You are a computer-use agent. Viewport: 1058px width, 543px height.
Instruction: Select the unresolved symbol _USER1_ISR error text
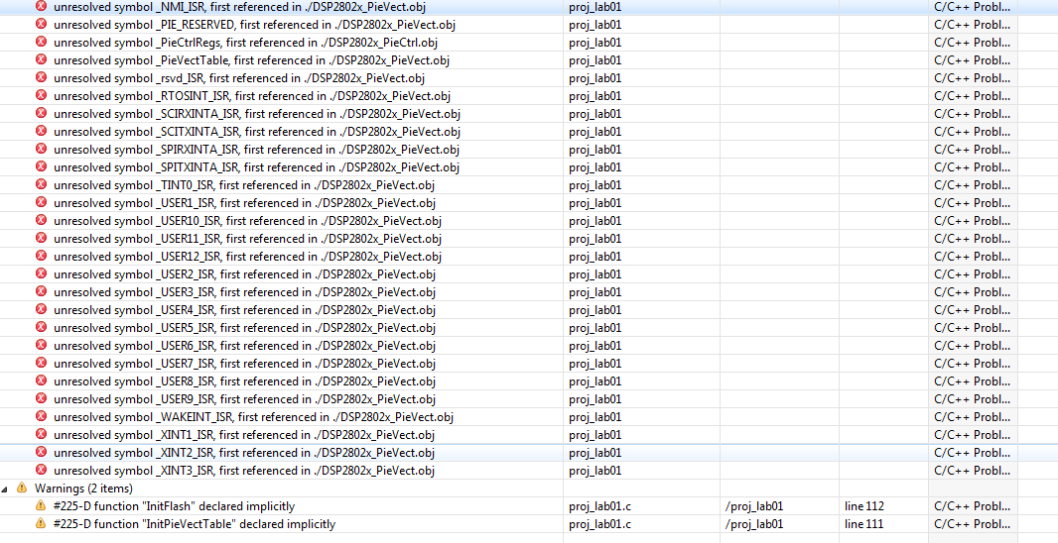click(x=244, y=203)
